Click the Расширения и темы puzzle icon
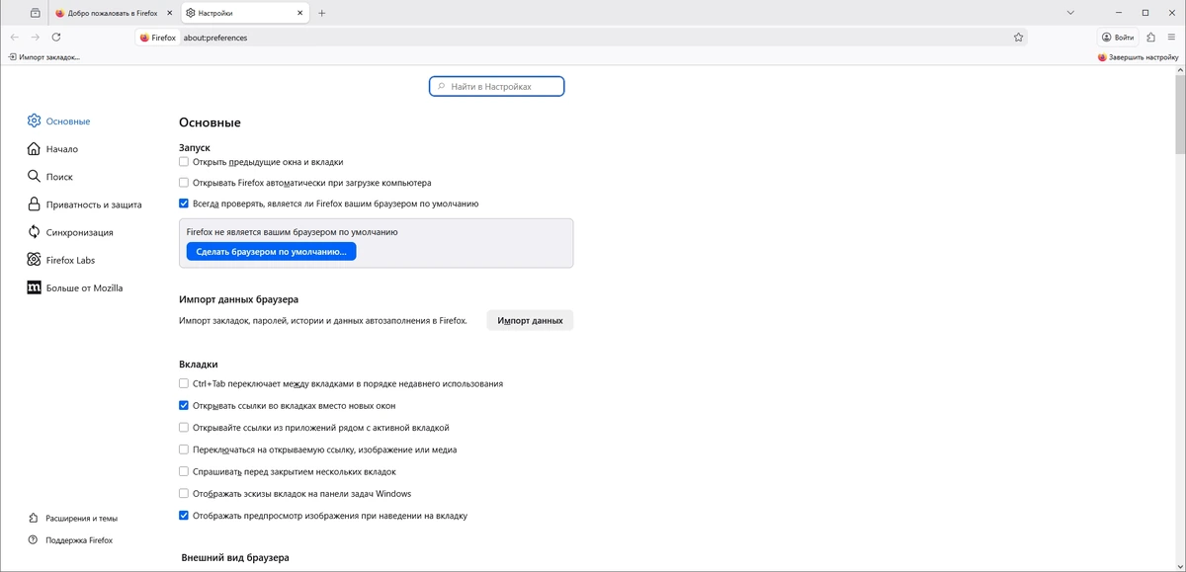The width and height of the screenshot is (1186, 572). 34,518
